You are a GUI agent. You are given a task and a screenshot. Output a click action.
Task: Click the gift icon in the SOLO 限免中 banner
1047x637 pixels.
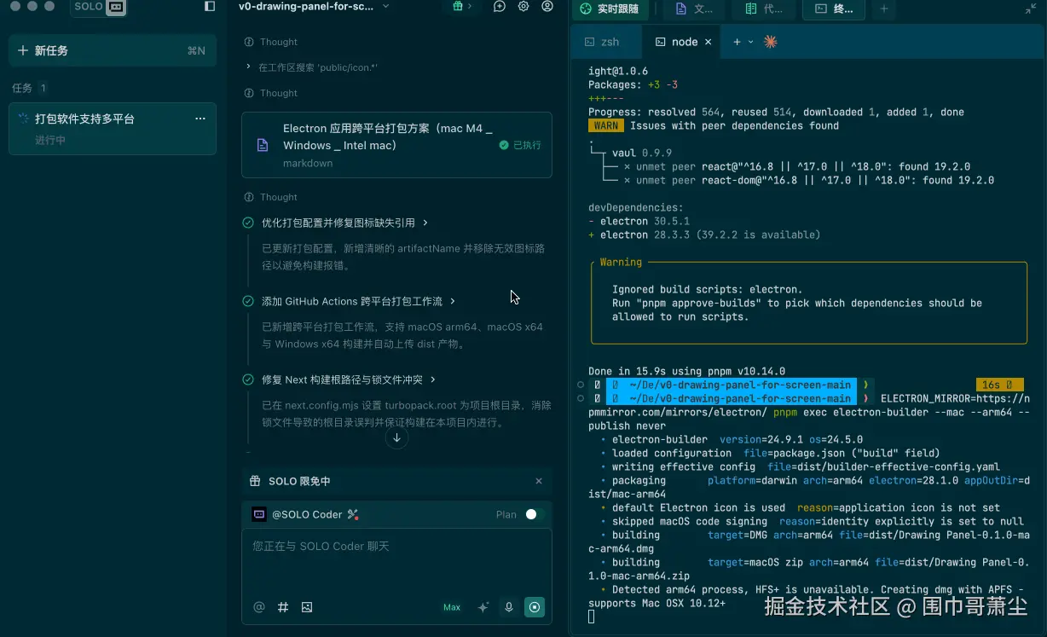[255, 481]
